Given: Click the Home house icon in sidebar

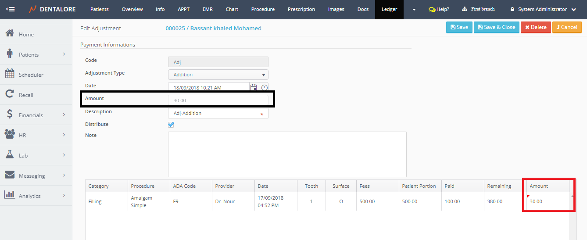Looking at the screenshot, I should pos(9,34).
